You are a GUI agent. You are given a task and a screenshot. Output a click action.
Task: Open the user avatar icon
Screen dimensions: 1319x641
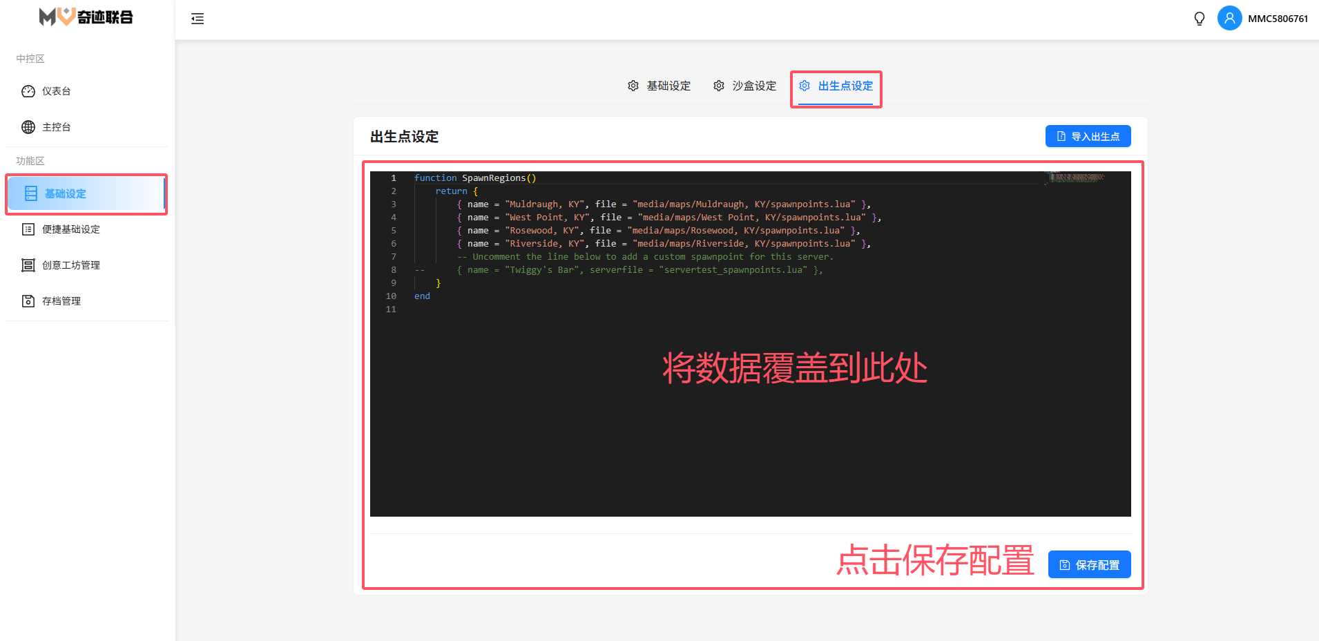[x=1229, y=19]
